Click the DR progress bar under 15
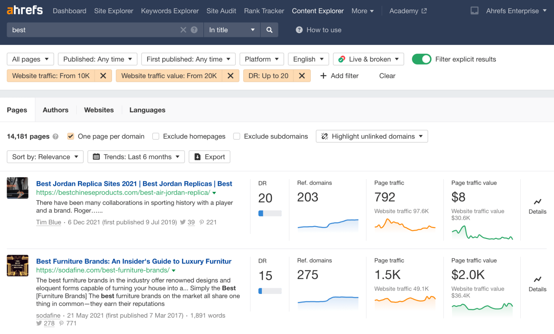Image resolution: width=554 pixels, height=334 pixels. [x=269, y=291]
